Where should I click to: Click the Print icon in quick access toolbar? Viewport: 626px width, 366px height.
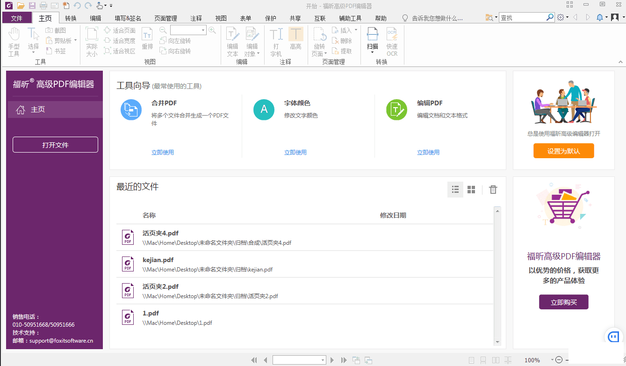point(43,6)
